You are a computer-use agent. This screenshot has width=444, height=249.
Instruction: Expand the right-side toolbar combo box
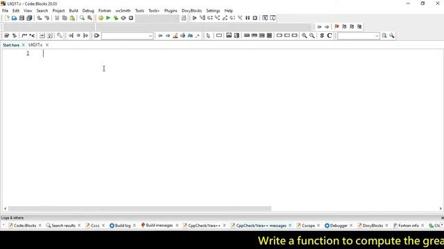tap(377, 36)
